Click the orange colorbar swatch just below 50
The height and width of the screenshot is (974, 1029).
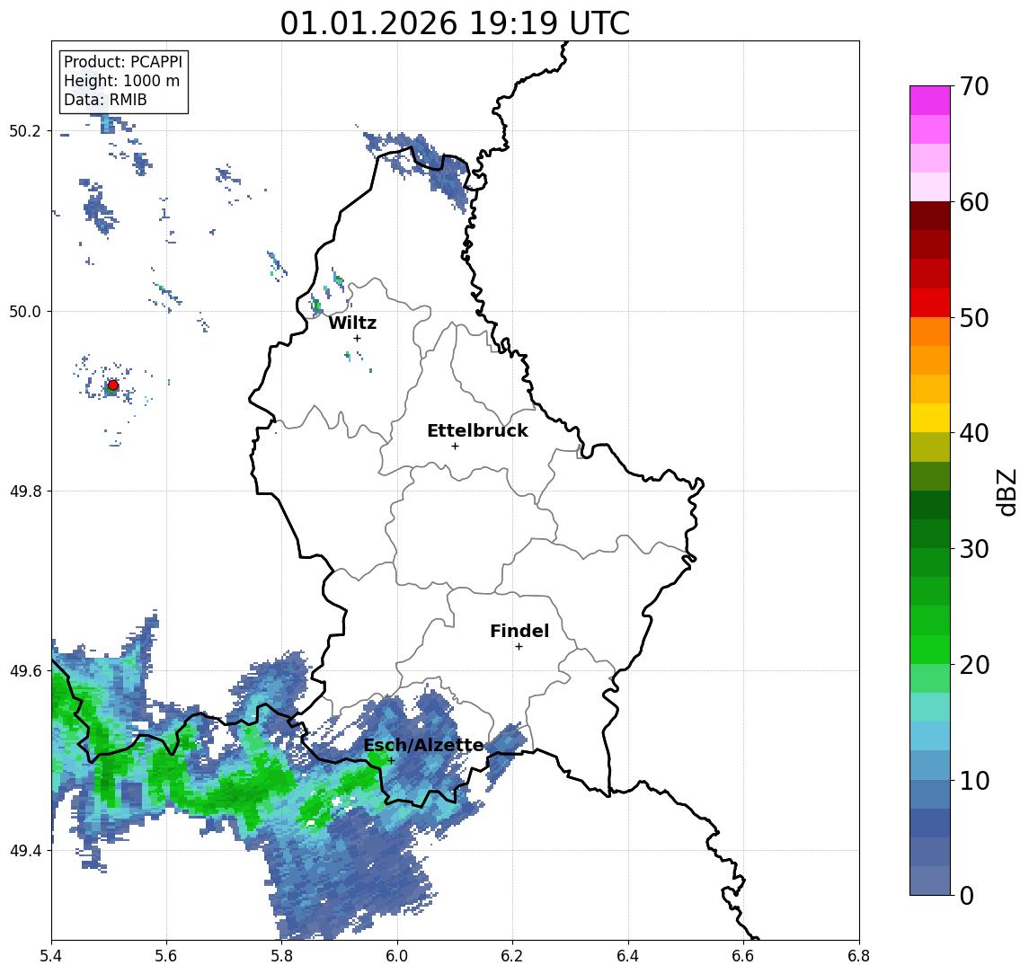tap(930, 332)
